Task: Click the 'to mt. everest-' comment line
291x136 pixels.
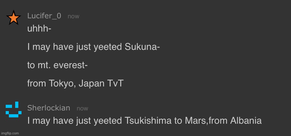Action: coord(58,65)
